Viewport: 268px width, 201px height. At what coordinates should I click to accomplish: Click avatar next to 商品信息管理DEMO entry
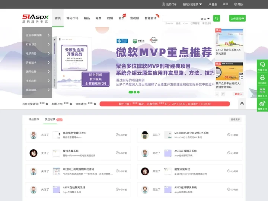pos(33,135)
